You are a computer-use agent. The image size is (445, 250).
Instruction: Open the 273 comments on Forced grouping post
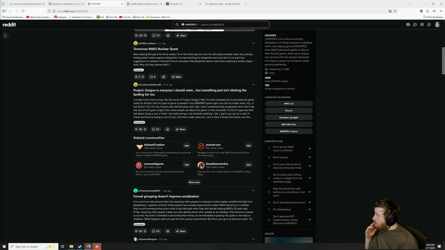coord(156,231)
